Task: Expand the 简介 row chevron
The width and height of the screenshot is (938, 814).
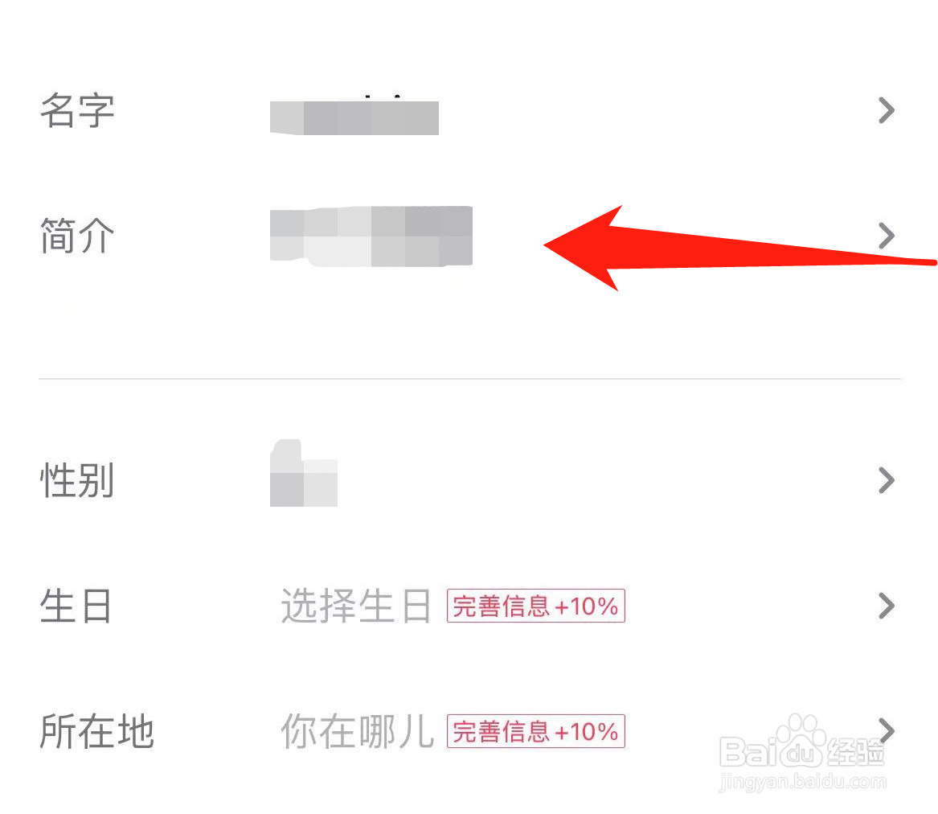Action: click(x=887, y=236)
